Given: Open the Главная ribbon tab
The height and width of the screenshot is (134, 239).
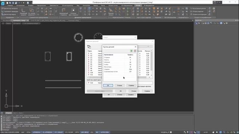Looking at the screenshot, I should coord(10,6).
